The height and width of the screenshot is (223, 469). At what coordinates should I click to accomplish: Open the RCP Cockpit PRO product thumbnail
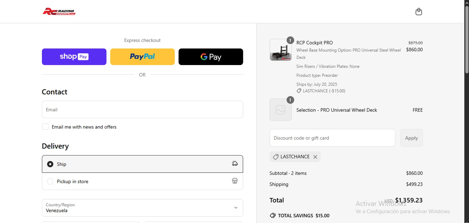pyautogui.click(x=280, y=50)
